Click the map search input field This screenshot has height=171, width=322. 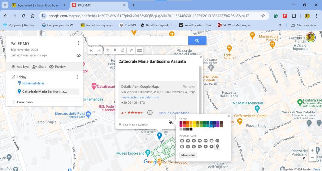coord(138,41)
